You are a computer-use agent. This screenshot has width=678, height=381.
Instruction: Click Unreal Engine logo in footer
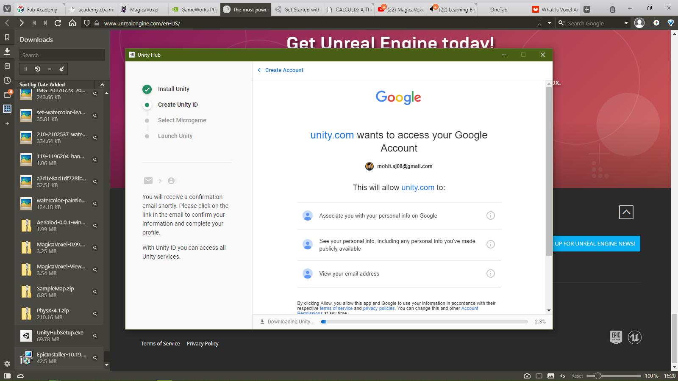tap(635, 337)
